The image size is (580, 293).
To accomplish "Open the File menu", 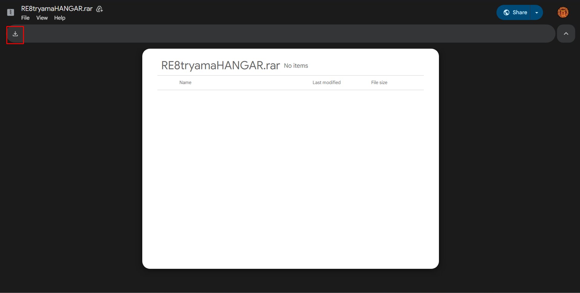I will click(25, 18).
